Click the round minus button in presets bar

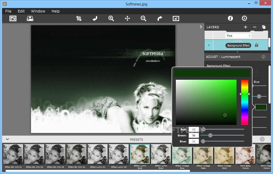pos(262,139)
